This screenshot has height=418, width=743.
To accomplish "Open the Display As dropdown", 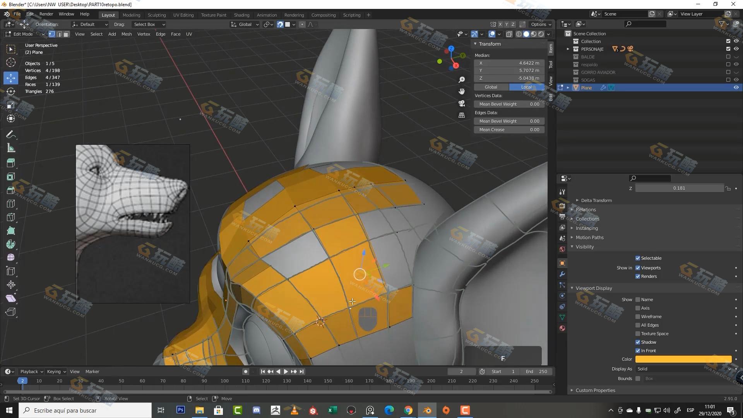I will tap(683, 369).
